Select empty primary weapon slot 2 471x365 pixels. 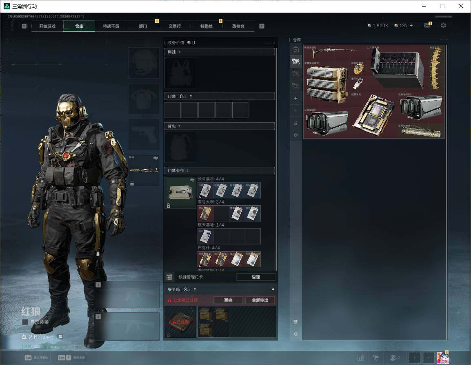(x=127, y=326)
